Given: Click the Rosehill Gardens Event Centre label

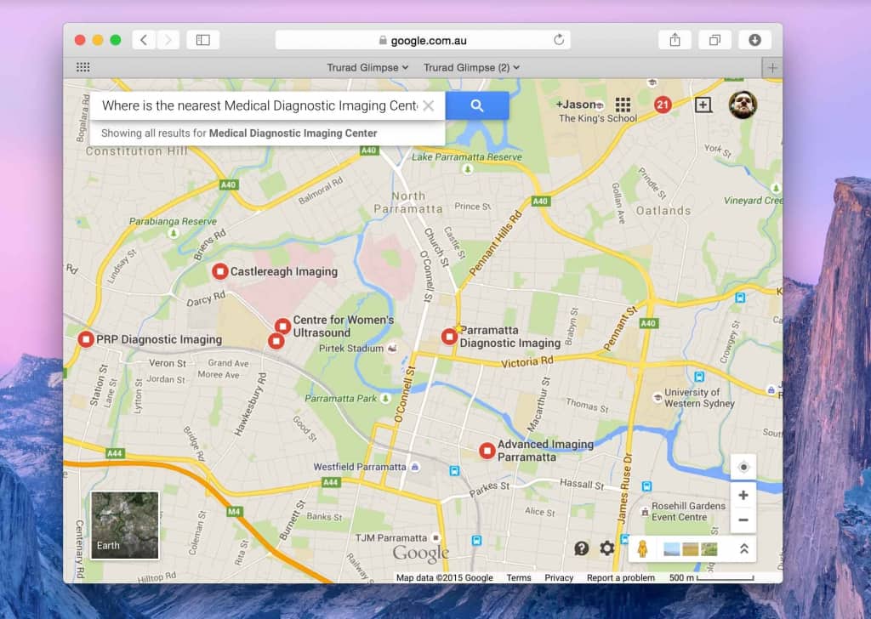Looking at the screenshot, I should tap(688, 511).
